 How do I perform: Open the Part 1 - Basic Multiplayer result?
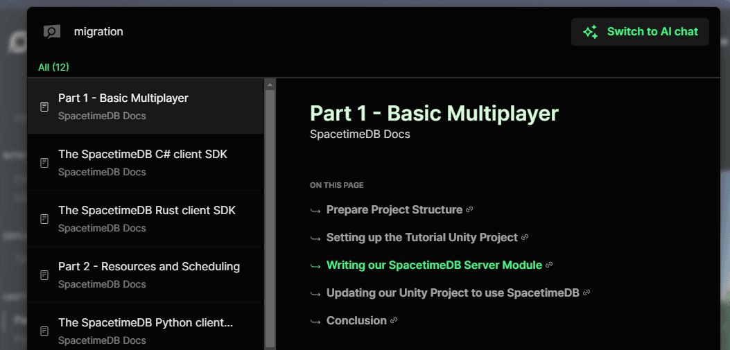(146, 107)
